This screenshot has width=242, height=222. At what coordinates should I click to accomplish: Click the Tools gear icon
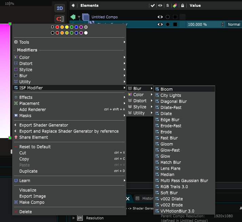click(16, 42)
